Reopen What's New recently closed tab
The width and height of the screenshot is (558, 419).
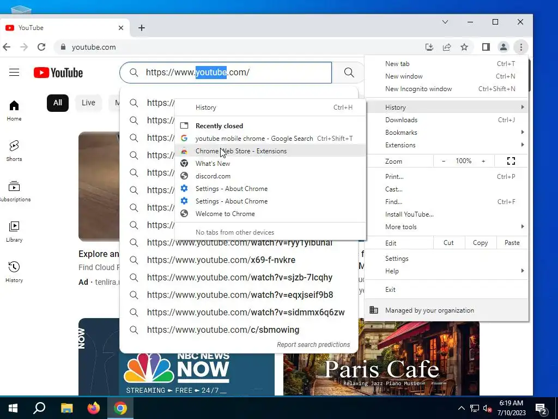point(270,163)
